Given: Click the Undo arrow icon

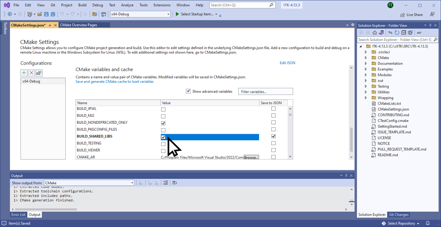Looking at the screenshot, I should (x=62, y=14).
